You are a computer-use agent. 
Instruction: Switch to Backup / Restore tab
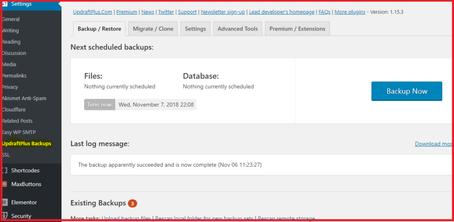pyautogui.click(x=99, y=29)
